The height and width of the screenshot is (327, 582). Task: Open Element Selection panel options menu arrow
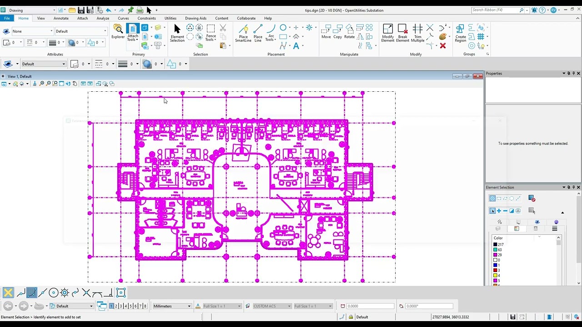564,187
